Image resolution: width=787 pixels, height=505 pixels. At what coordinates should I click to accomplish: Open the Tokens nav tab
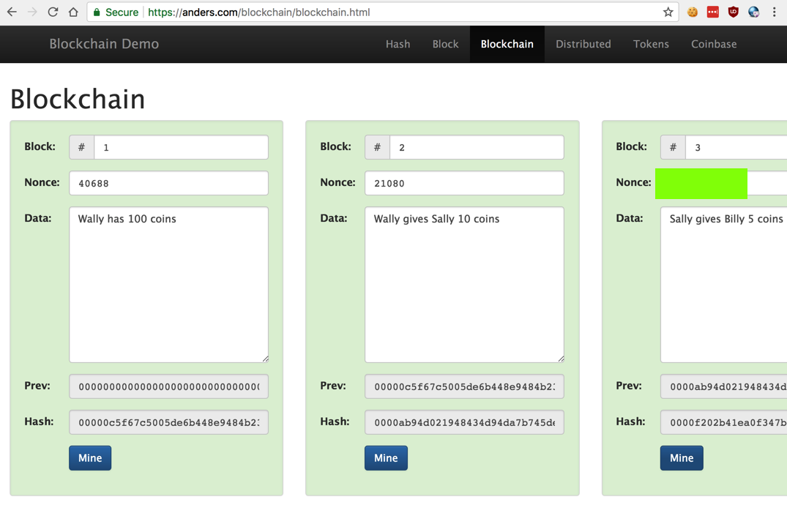(x=651, y=44)
